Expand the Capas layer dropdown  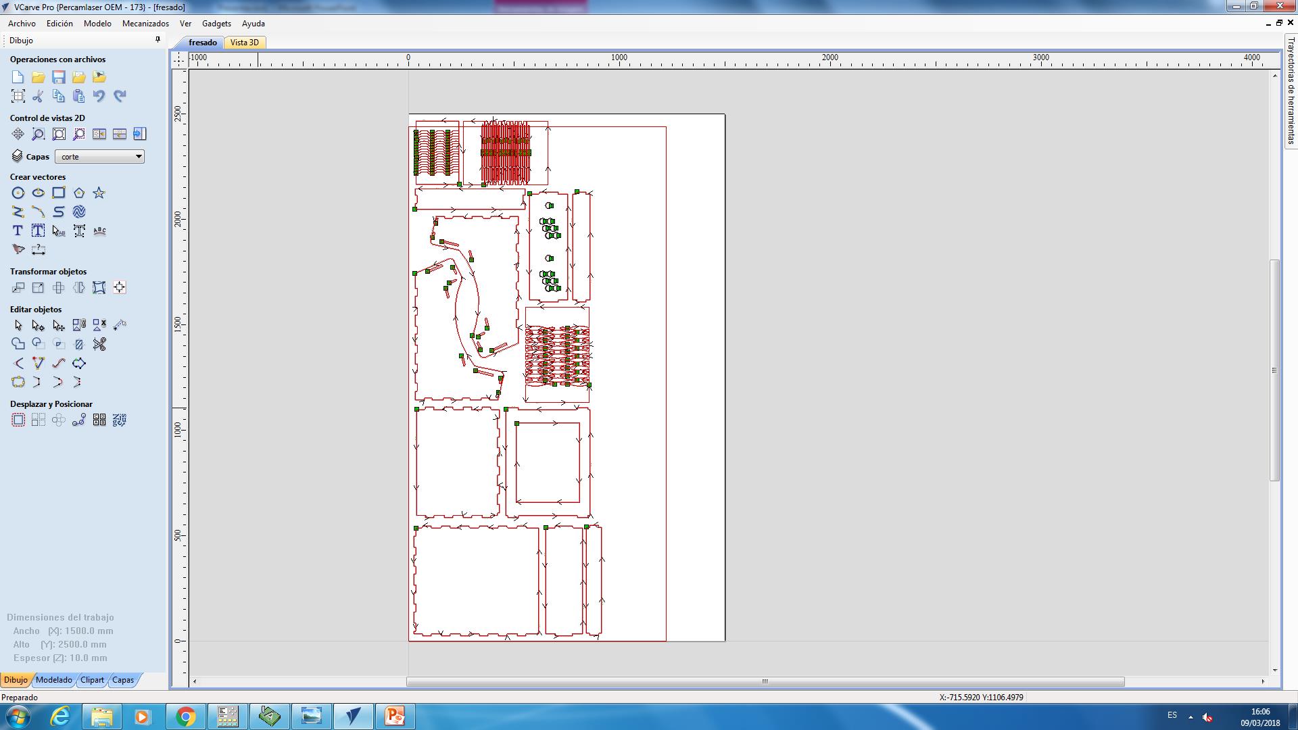click(x=139, y=157)
